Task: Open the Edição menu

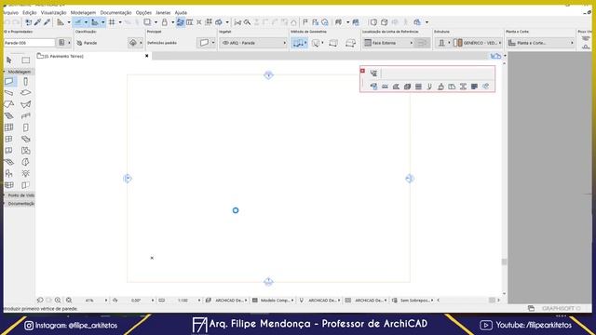Action: tap(29, 12)
